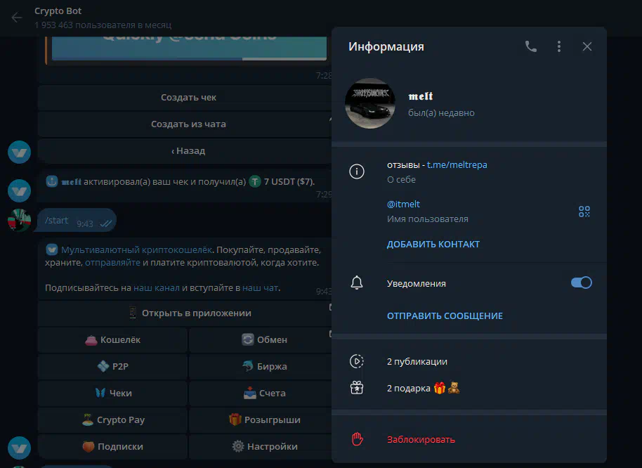Open the 2 подарка row
The height and width of the screenshot is (468, 642).
(469, 388)
